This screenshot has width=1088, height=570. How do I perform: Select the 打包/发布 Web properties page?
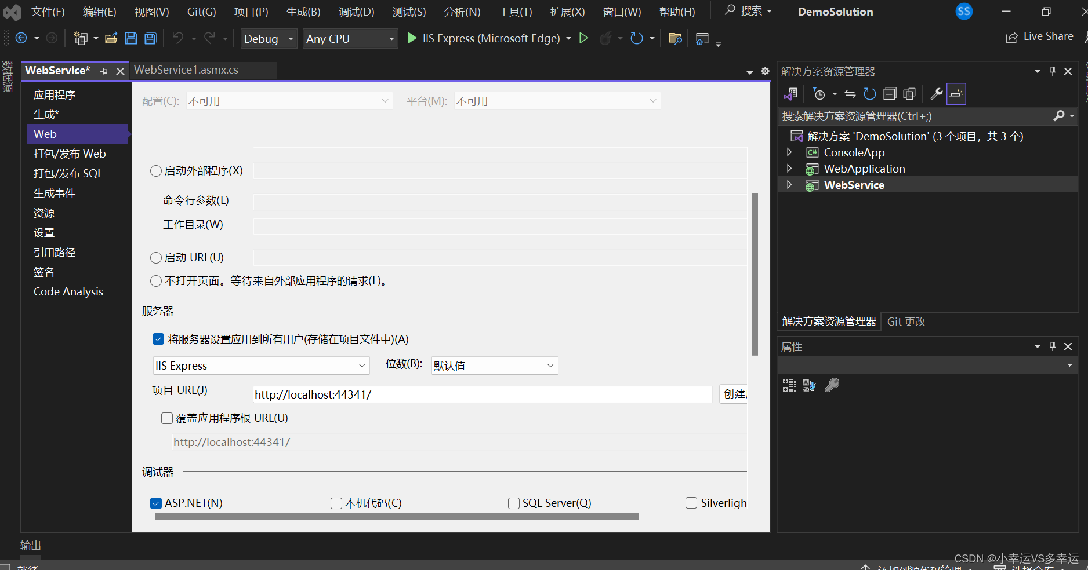click(70, 154)
